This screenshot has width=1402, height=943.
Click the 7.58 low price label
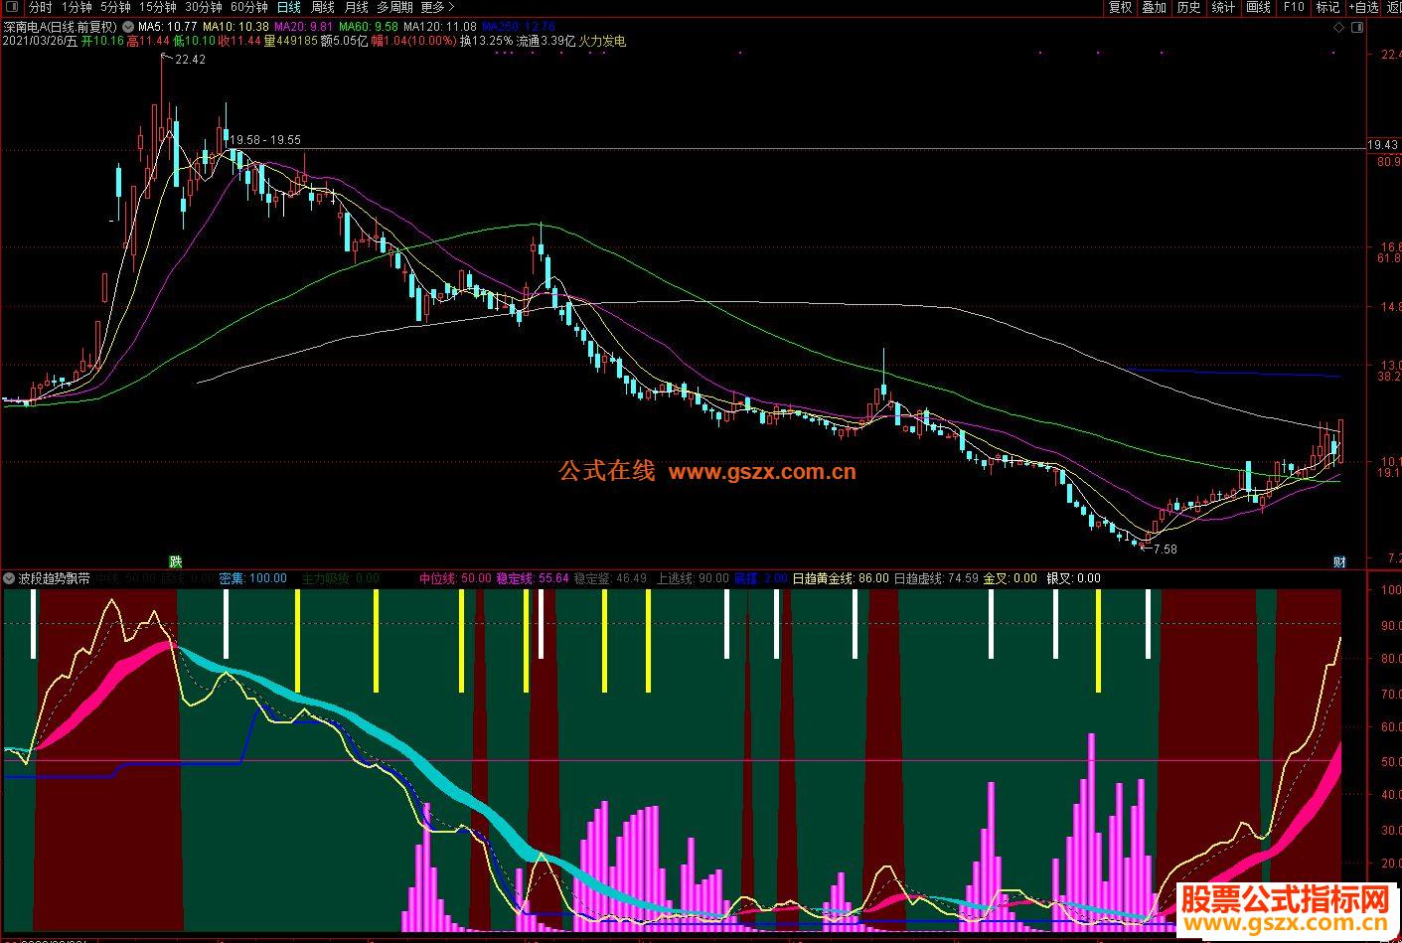(1163, 549)
